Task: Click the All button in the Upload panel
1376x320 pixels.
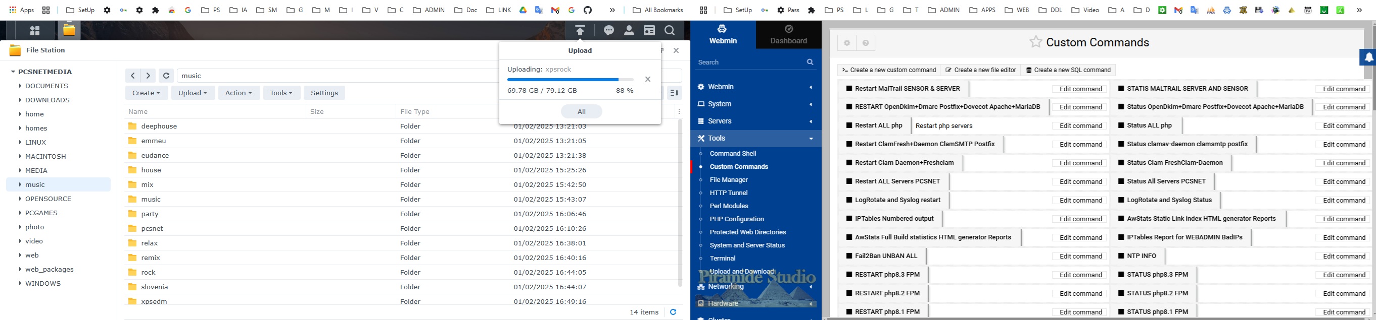Action: point(582,111)
